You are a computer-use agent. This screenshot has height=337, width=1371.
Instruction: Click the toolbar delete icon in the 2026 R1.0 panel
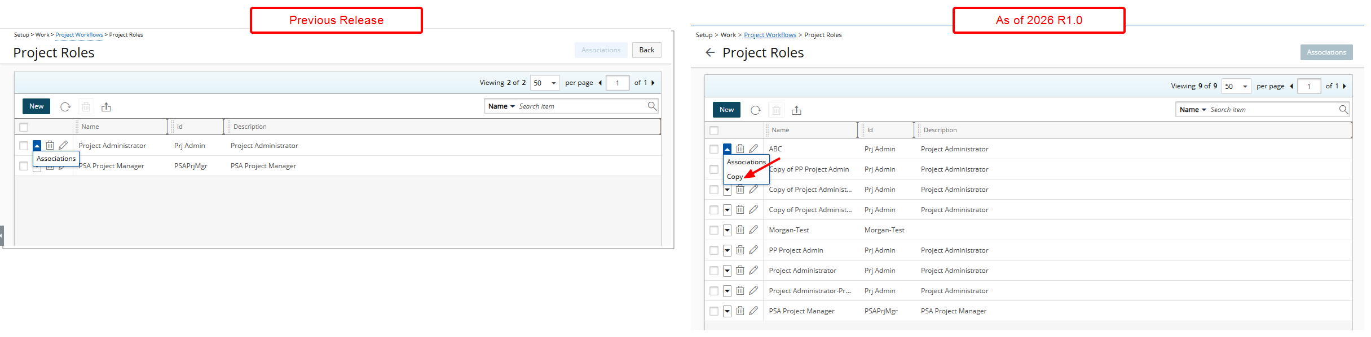click(x=777, y=110)
